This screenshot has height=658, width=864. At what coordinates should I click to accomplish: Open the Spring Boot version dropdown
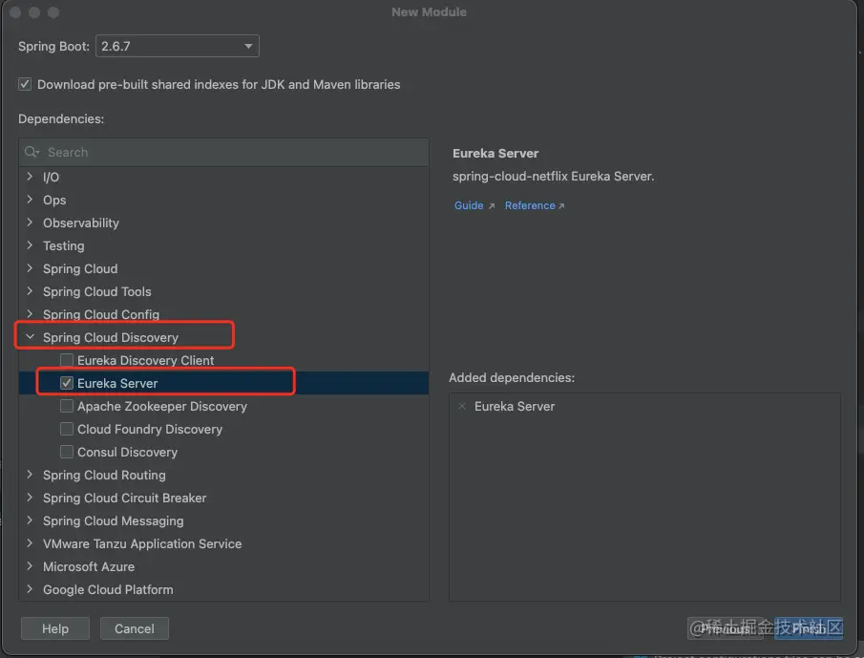pyautogui.click(x=177, y=46)
